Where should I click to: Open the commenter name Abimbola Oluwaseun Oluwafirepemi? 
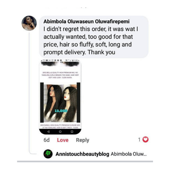coord(86,21)
